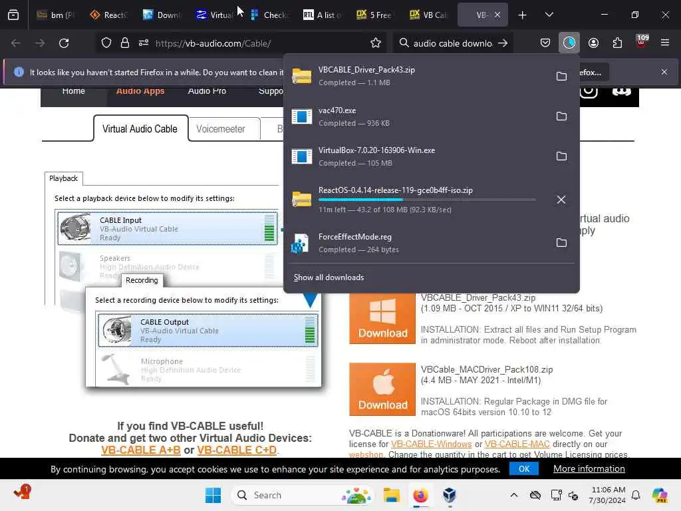
Task: Open vac470.exe download entry
Action: (x=418, y=116)
